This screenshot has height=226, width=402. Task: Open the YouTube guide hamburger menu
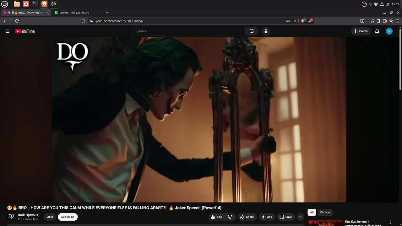coord(8,31)
